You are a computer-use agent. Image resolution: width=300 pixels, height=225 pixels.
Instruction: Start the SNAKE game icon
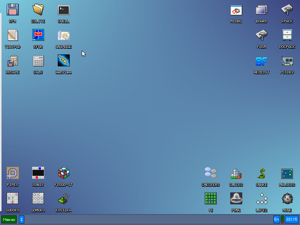[x=261, y=173]
